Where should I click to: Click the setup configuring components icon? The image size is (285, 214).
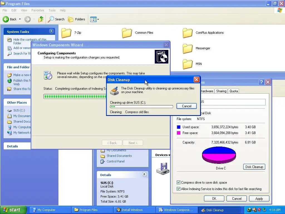click(x=48, y=75)
